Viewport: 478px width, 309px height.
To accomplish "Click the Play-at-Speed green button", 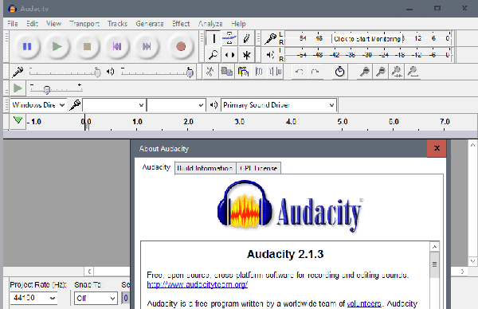I will [18, 88].
